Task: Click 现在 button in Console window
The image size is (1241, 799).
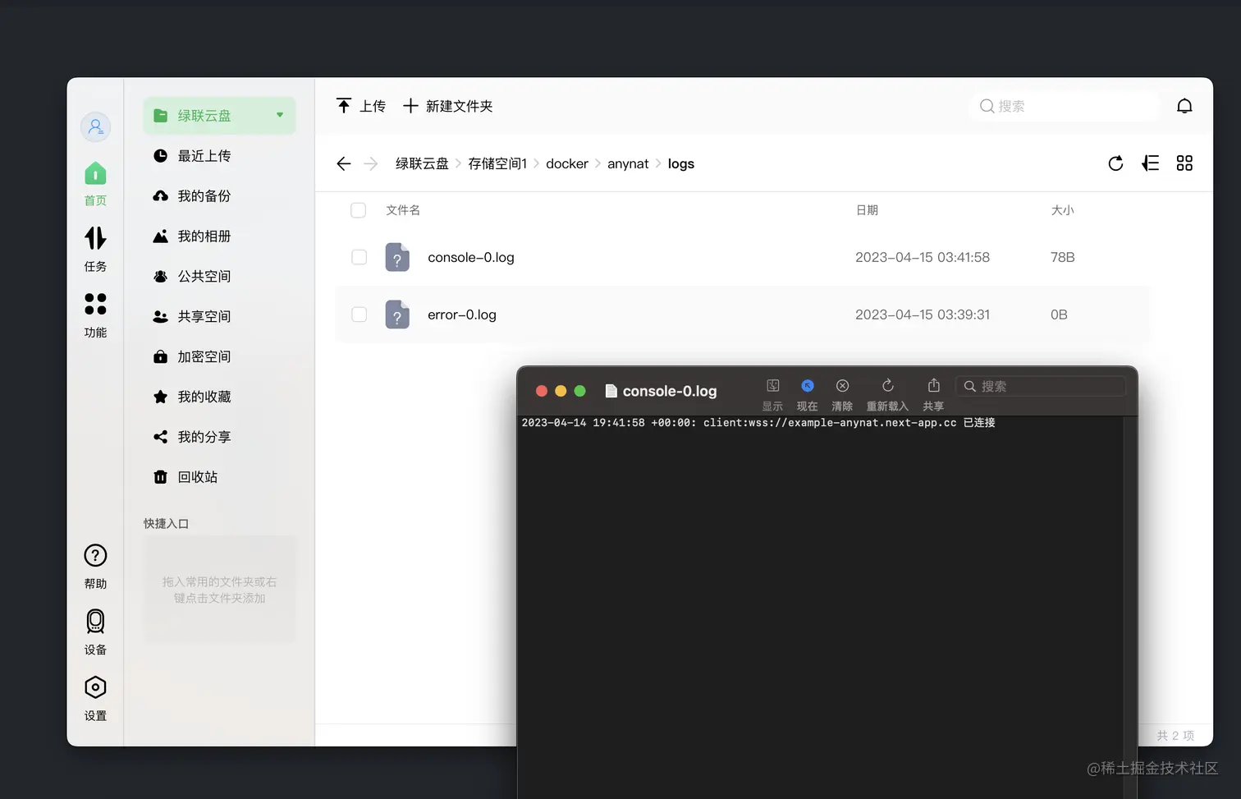Action: coord(808,395)
